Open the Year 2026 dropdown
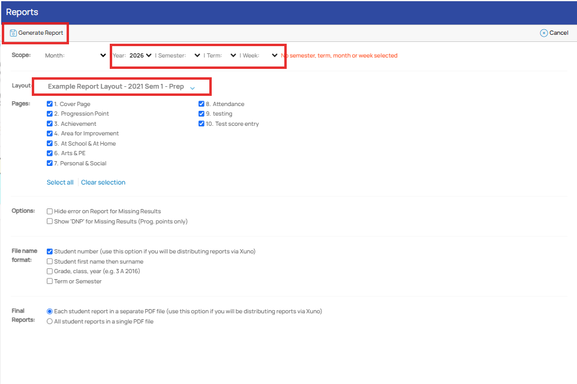This screenshot has width=577, height=384. coord(140,56)
